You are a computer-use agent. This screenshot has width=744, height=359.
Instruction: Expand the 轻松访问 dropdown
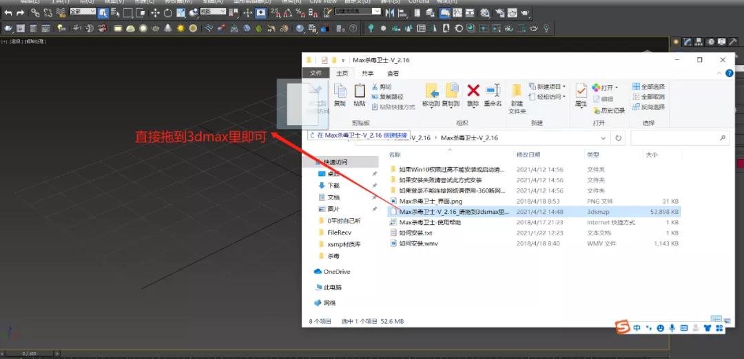547,96
